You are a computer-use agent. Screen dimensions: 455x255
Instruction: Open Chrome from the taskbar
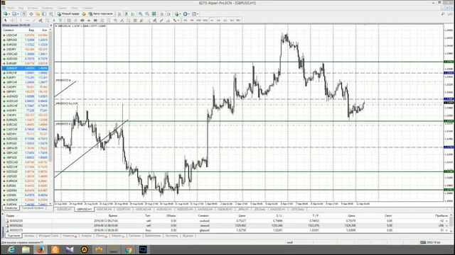coord(128,249)
